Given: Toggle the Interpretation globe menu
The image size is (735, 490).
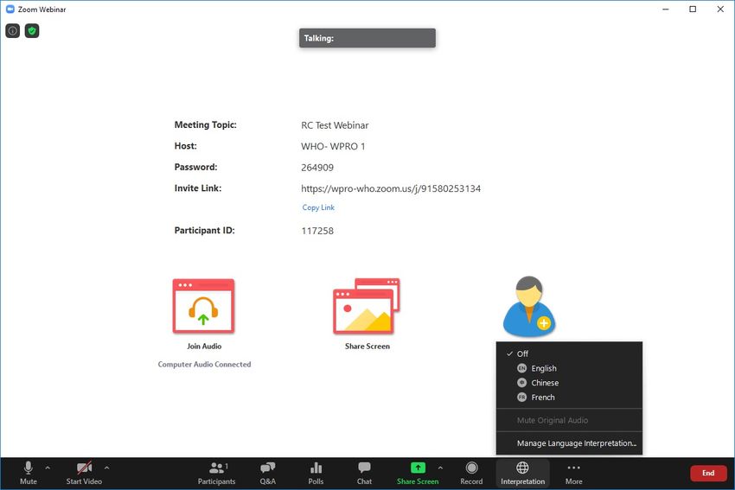Looking at the screenshot, I should click(x=522, y=473).
